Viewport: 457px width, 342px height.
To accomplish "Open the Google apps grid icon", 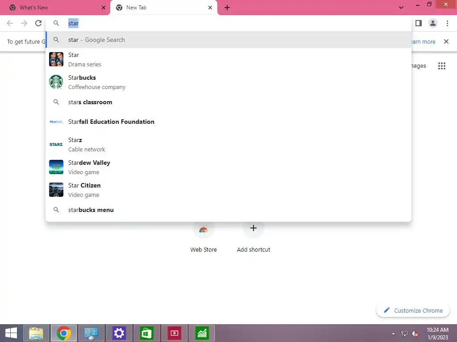I will (442, 66).
